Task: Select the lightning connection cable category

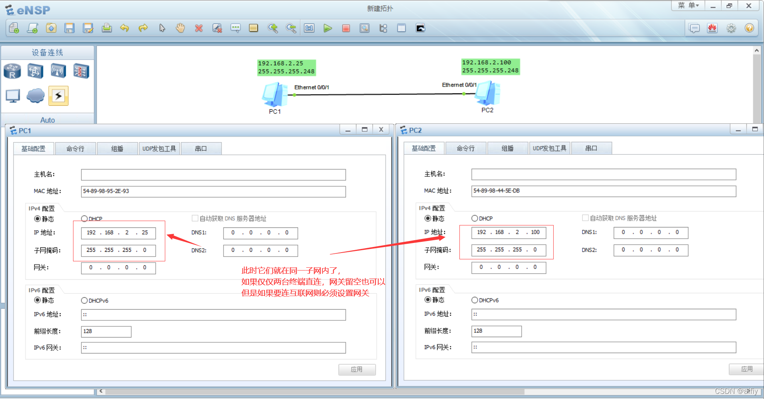Action: (58, 96)
